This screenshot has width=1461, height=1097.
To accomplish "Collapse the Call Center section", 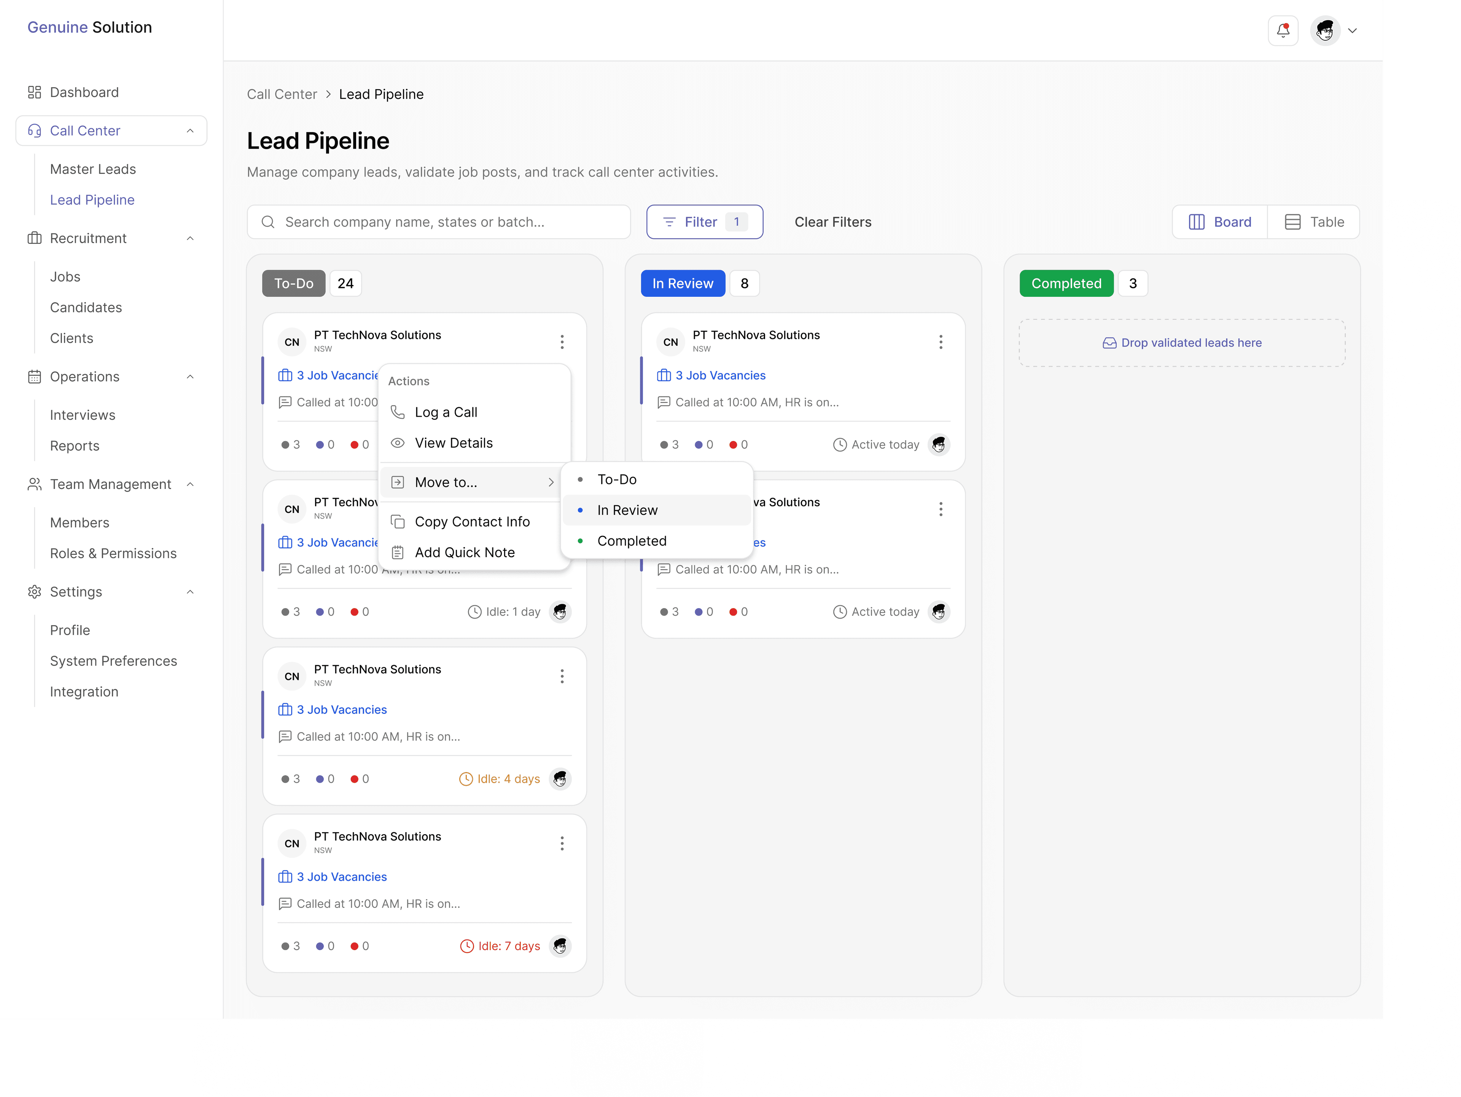I will (190, 131).
